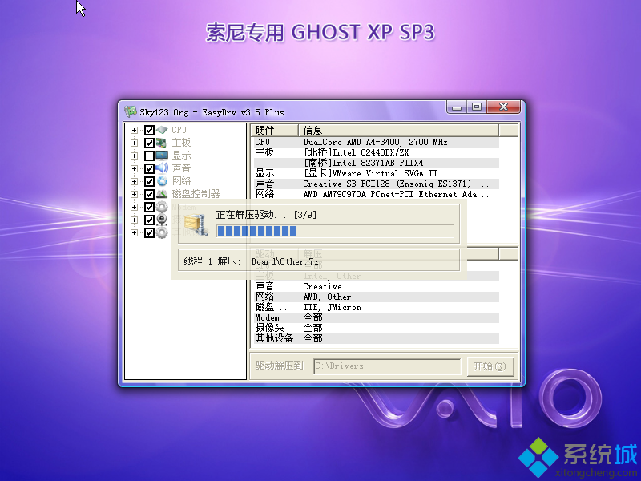
Task: Click the archive extraction icon in progress dialog
Action: click(x=196, y=224)
